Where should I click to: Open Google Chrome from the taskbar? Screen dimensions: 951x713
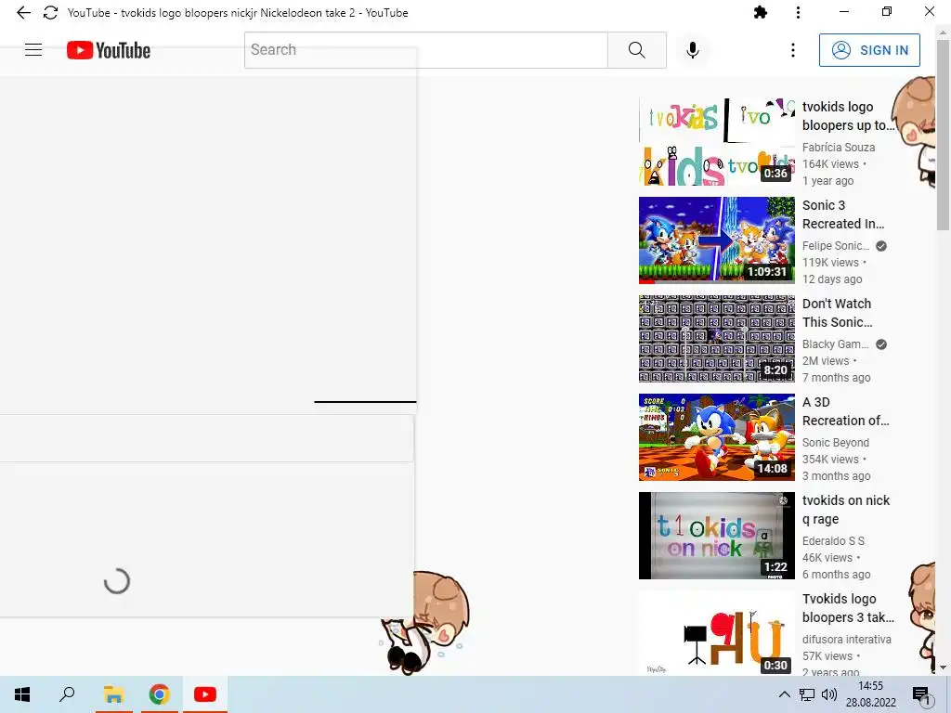pos(160,694)
